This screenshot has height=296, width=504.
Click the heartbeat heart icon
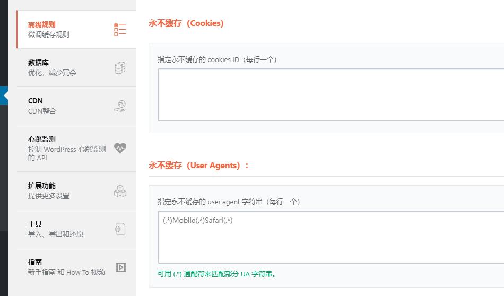pyautogui.click(x=120, y=148)
